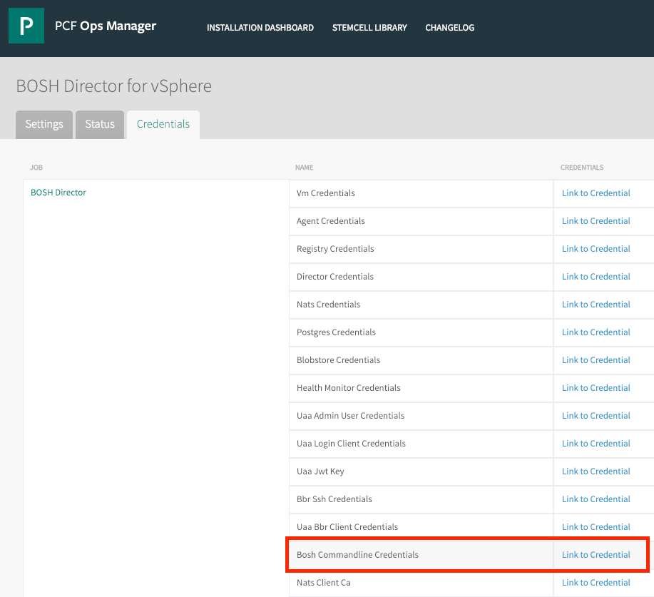The image size is (654, 597).
Task: Reveal the Nats Client Ca credential
Action: tap(596, 582)
